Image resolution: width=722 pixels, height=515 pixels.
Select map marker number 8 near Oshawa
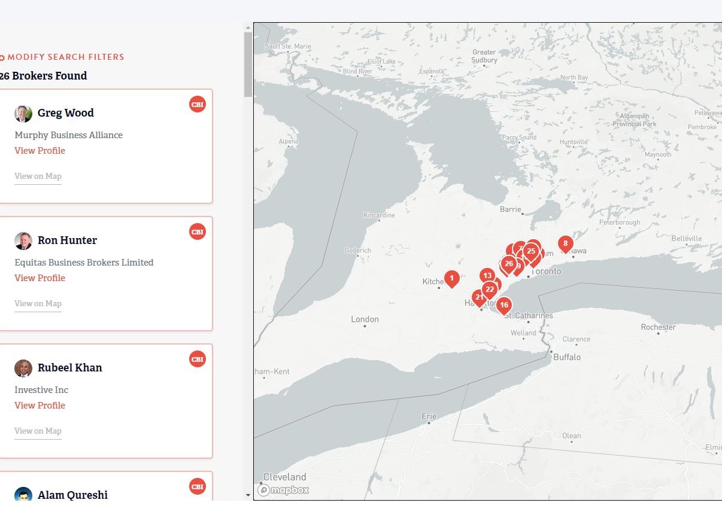tap(565, 244)
